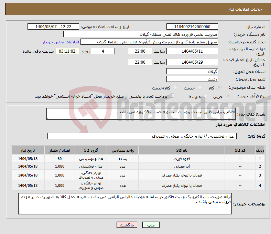Viewport: 271px width, 234px height.
Task: Click the response deadline date 1404/05/11 field
Action: click(192, 51)
